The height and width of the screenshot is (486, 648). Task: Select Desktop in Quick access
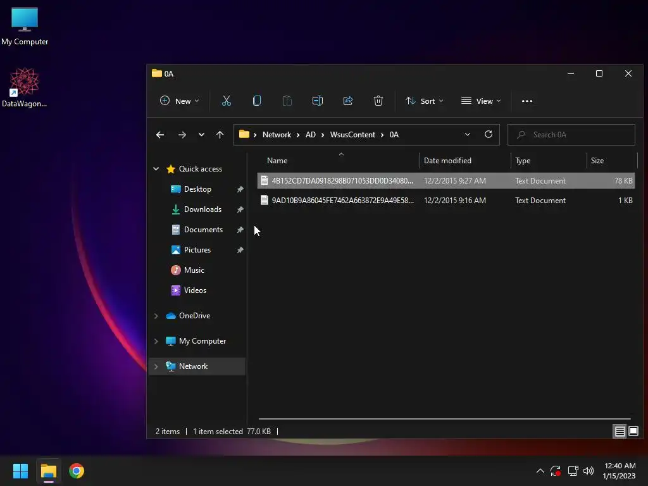coord(197,189)
